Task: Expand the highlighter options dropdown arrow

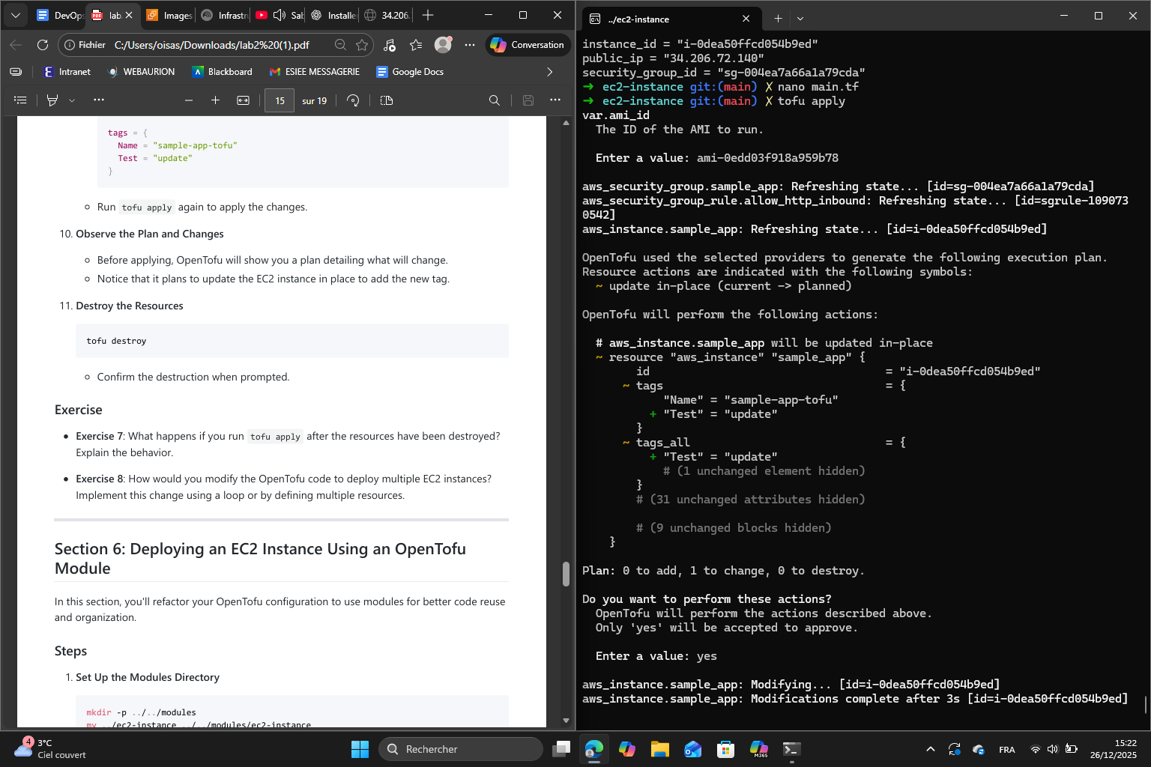Action: coord(72,100)
